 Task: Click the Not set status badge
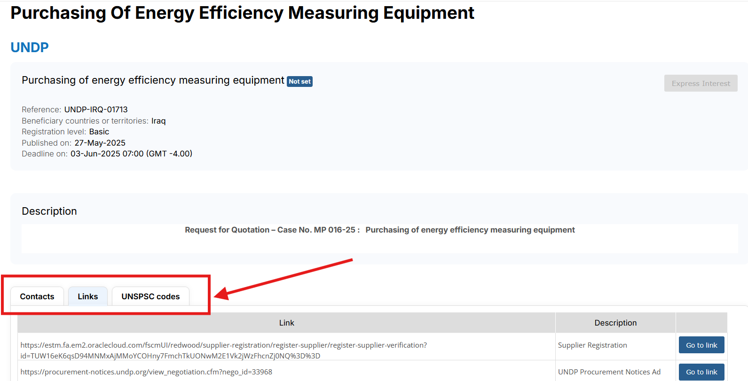click(299, 81)
